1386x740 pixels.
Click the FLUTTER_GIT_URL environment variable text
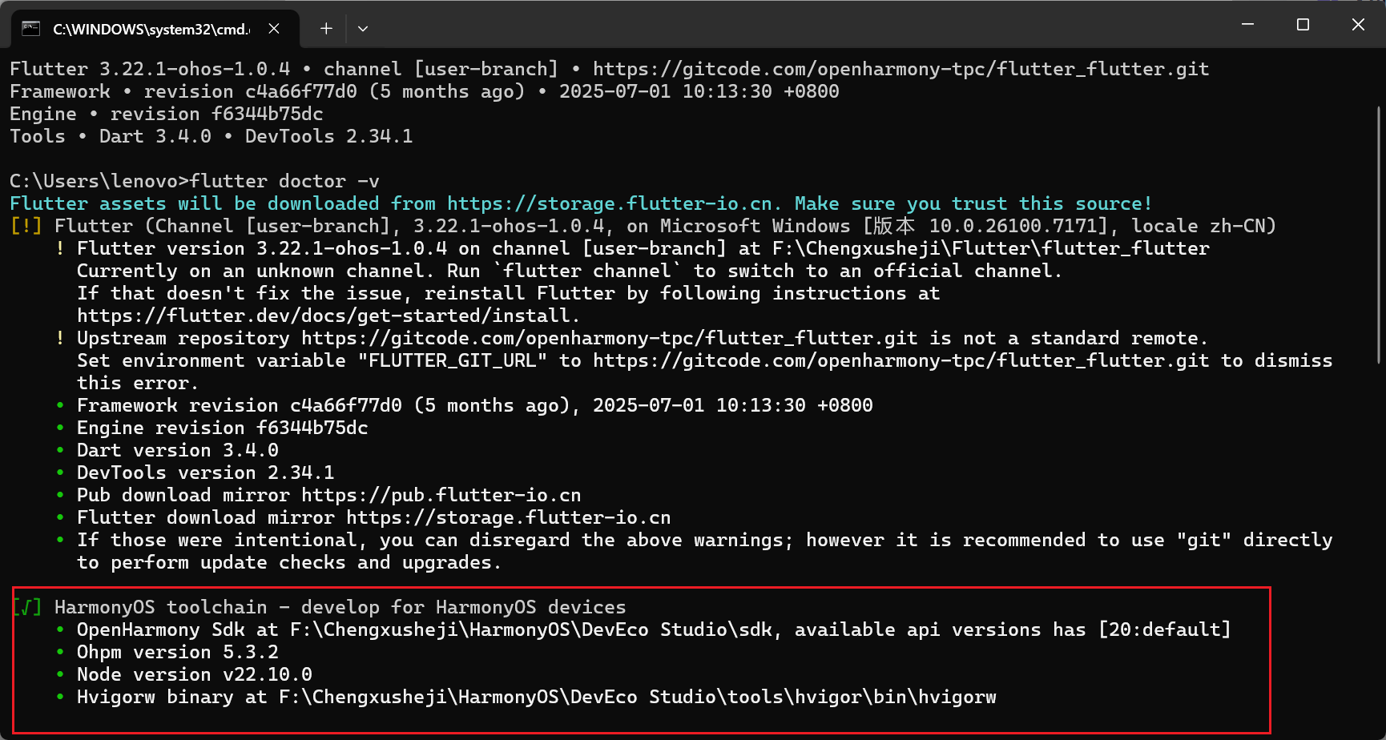453,360
